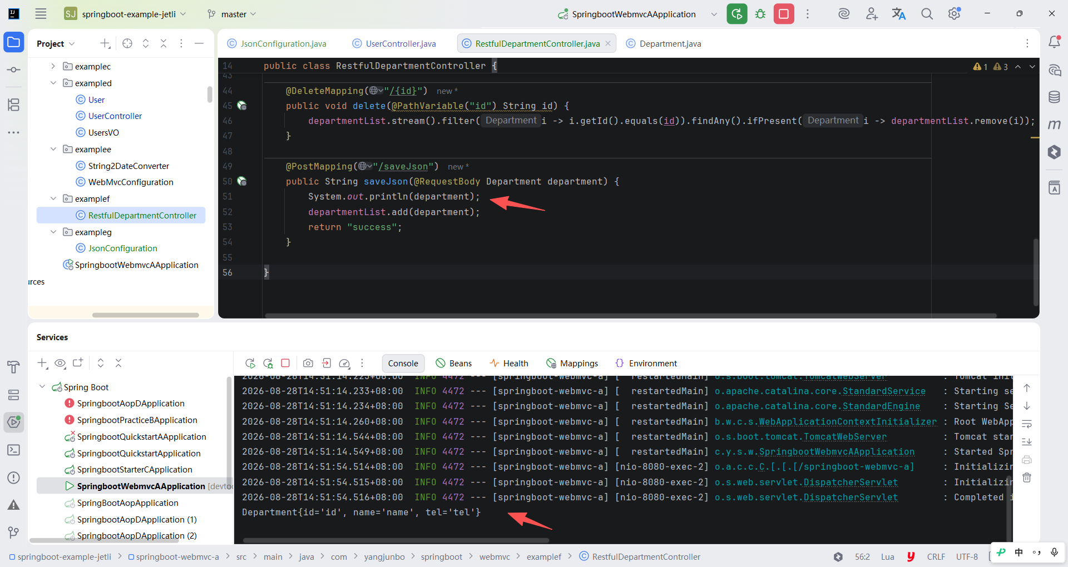Collapse the exampled package
This screenshot has height=567, width=1068.
point(53,83)
